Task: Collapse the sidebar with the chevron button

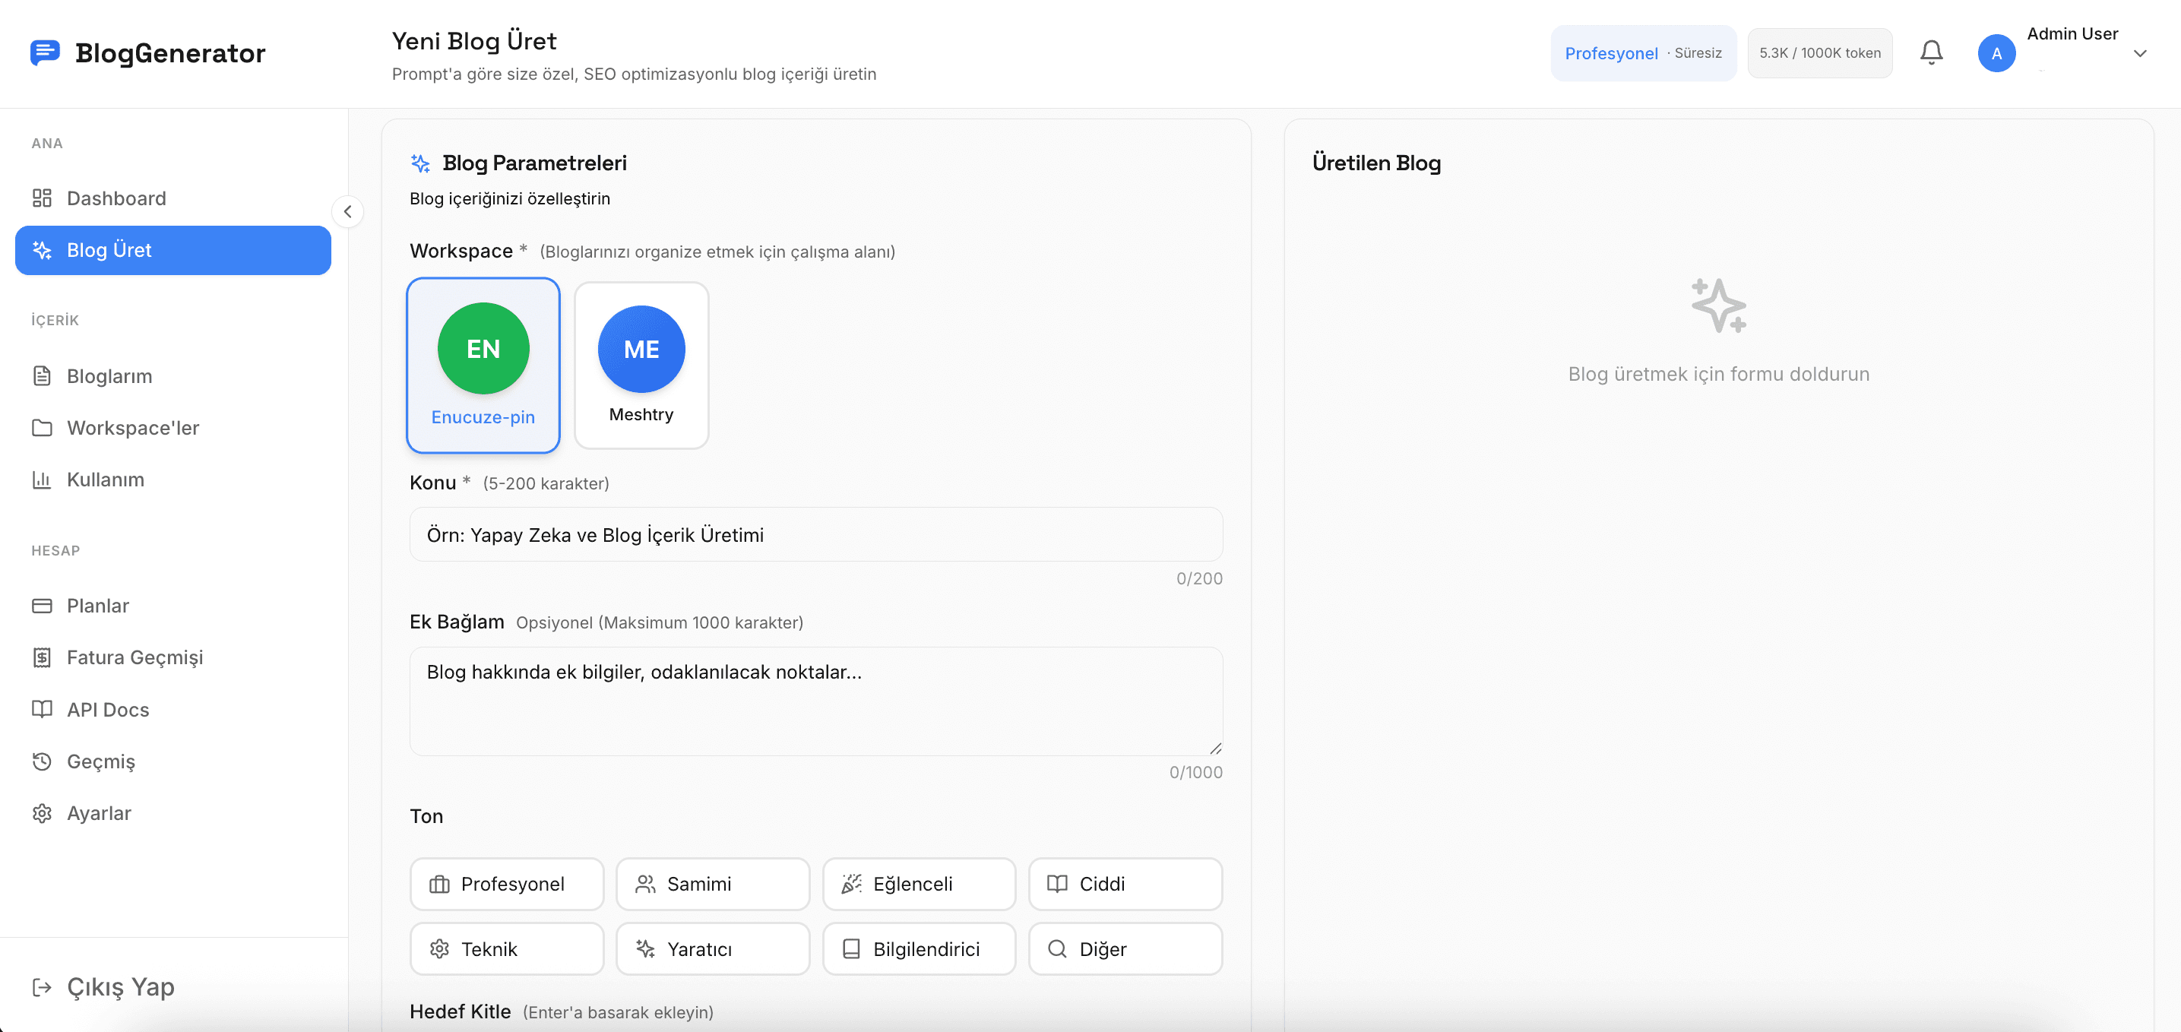Action: (x=347, y=212)
